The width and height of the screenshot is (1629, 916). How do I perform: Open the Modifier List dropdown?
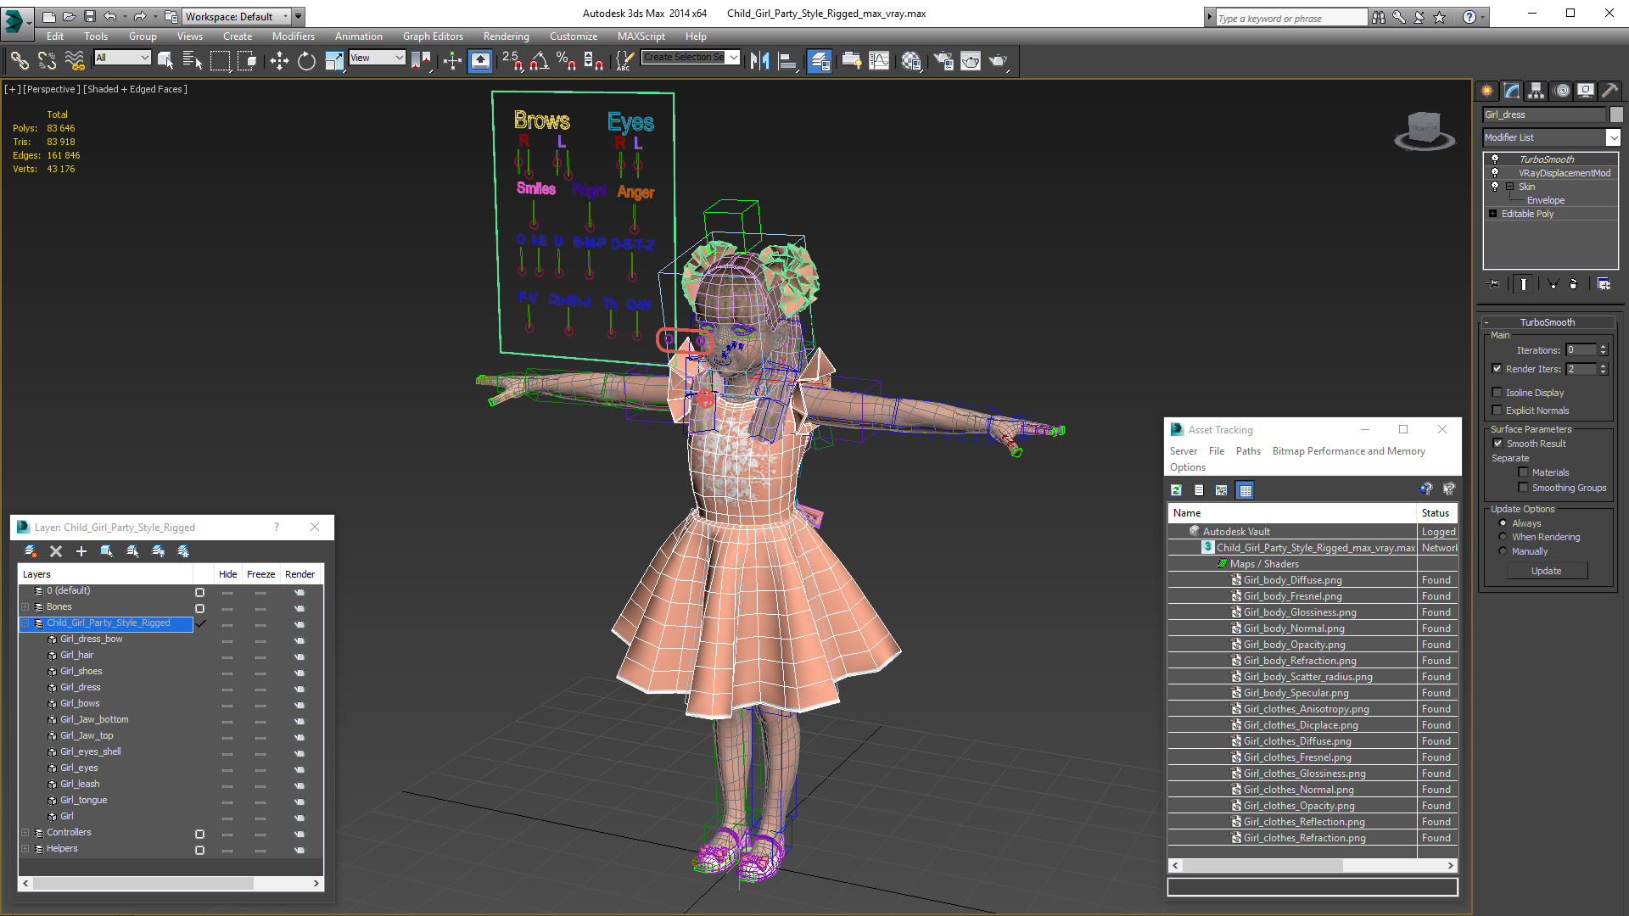(1614, 137)
